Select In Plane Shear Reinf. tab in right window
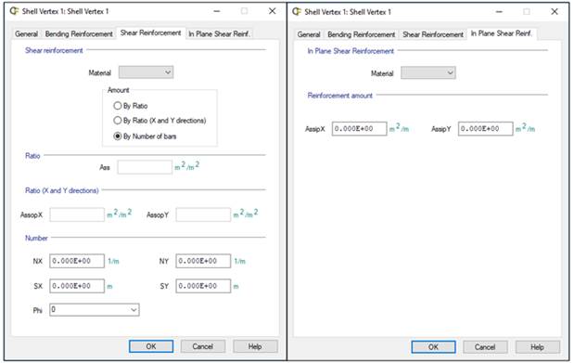574x363 pixels. pos(501,33)
